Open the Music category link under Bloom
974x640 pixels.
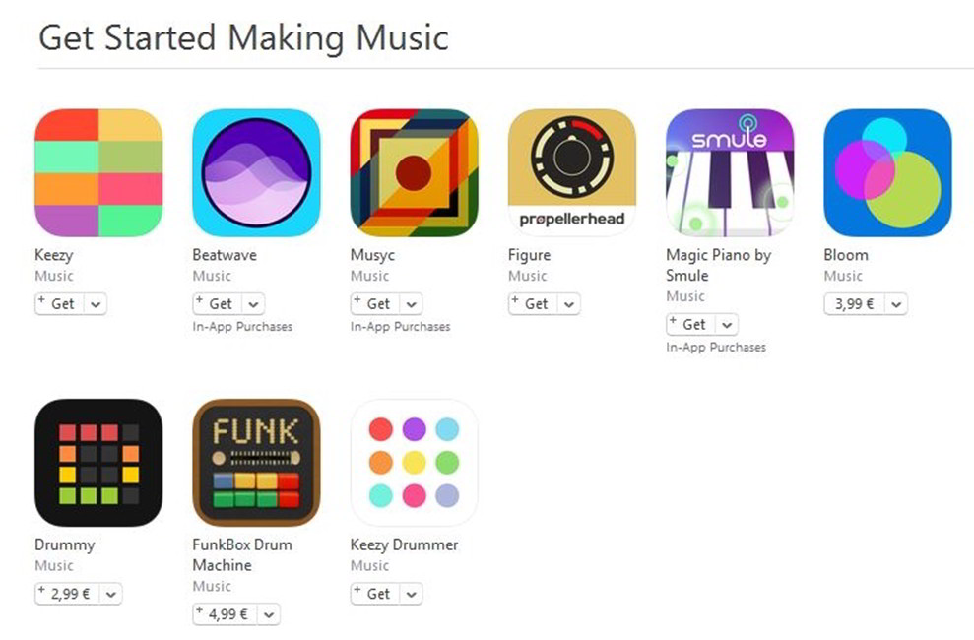coord(843,276)
